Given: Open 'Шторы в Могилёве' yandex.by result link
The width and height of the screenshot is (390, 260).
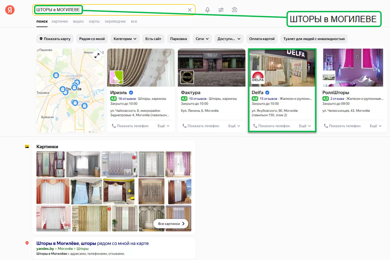Looking at the screenshot, I should coord(92,243).
